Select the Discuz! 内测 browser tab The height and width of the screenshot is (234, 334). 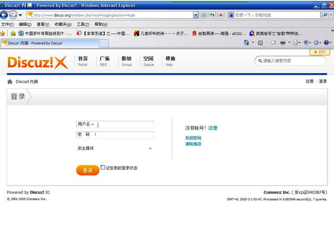coord(50,43)
